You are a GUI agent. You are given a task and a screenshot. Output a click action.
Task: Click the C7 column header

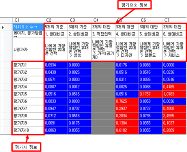174,20
